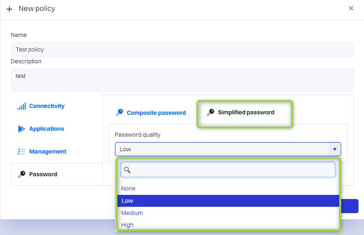The width and height of the screenshot is (364, 235).
Task: Select High password quality option
Action: click(127, 225)
